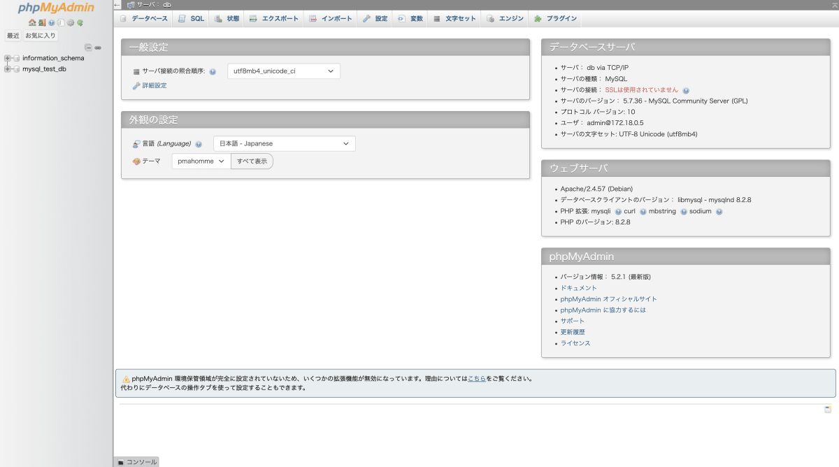Click the help icon next to サーバ接続の照合順序
Image resolution: width=839 pixels, height=467 pixels.
pyautogui.click(x=213, y=71)
